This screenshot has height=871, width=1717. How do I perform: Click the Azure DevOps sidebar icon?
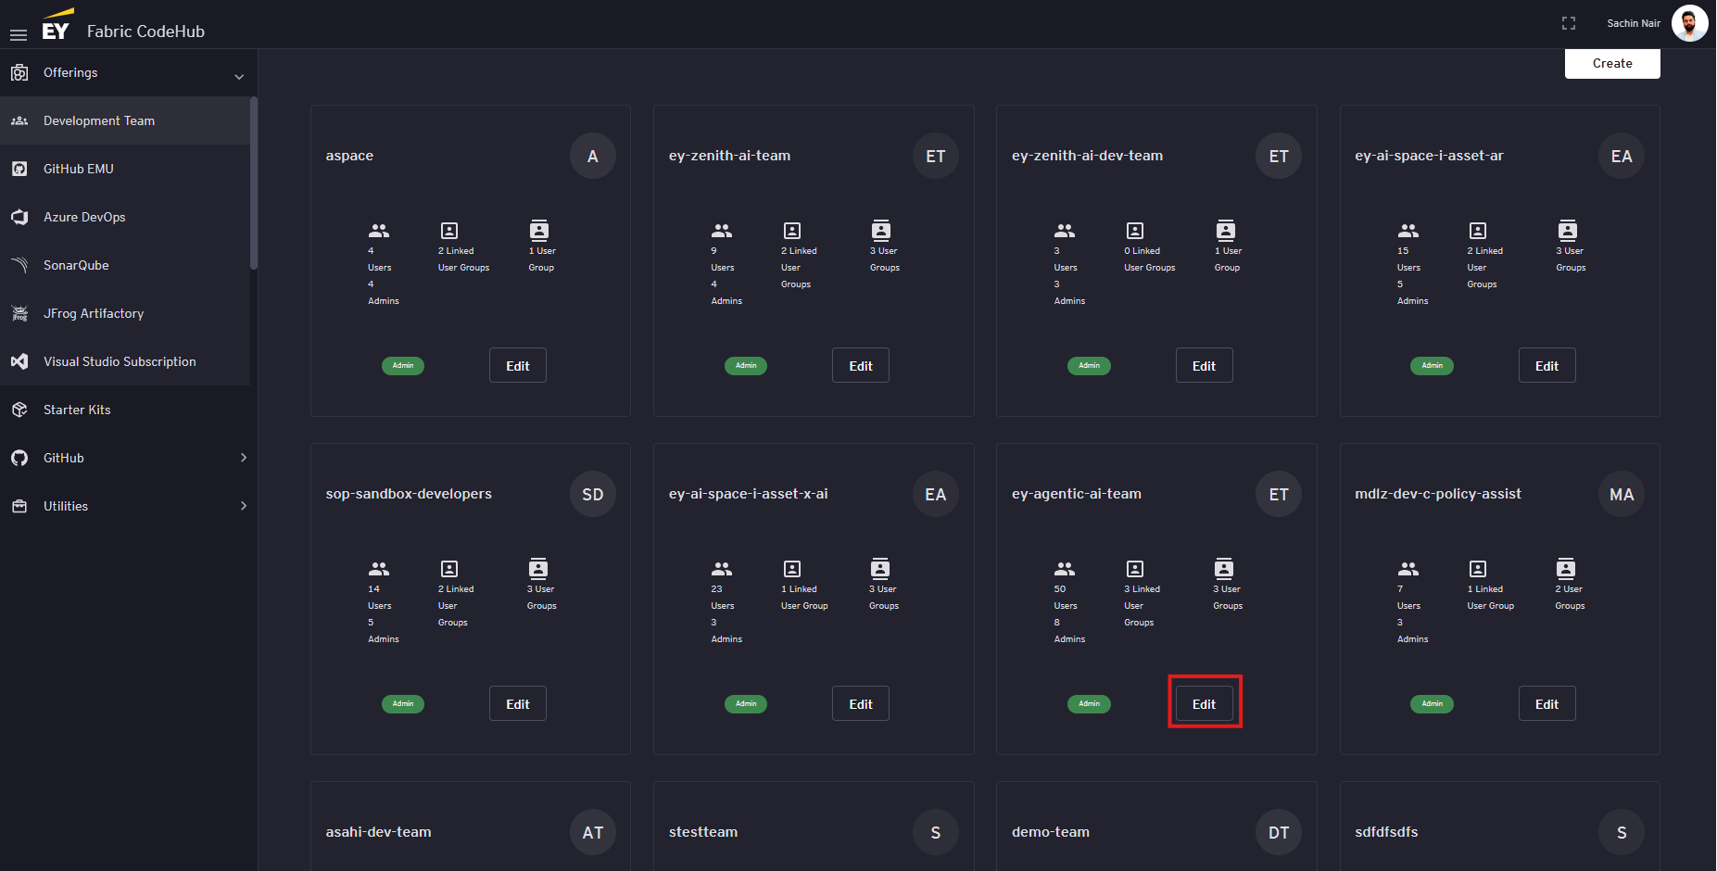click(19, 217)
